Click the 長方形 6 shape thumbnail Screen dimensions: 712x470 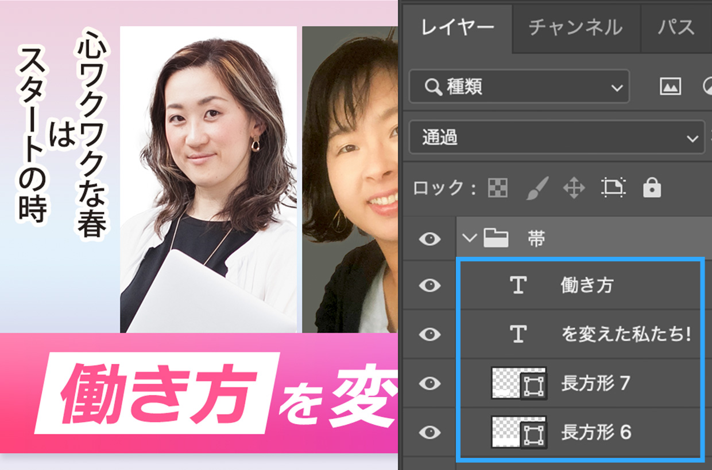click(x=519, y=432)
